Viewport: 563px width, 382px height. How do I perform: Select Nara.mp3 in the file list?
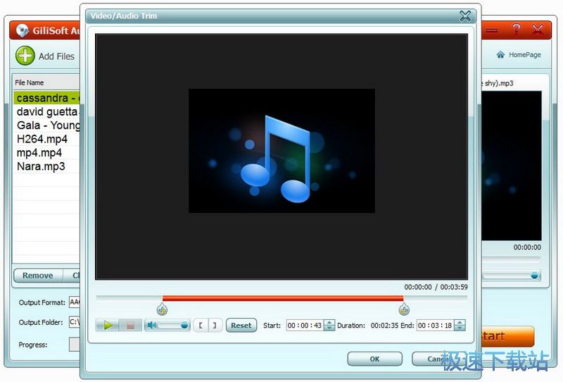pyautogui.click(x=41, y=166)
